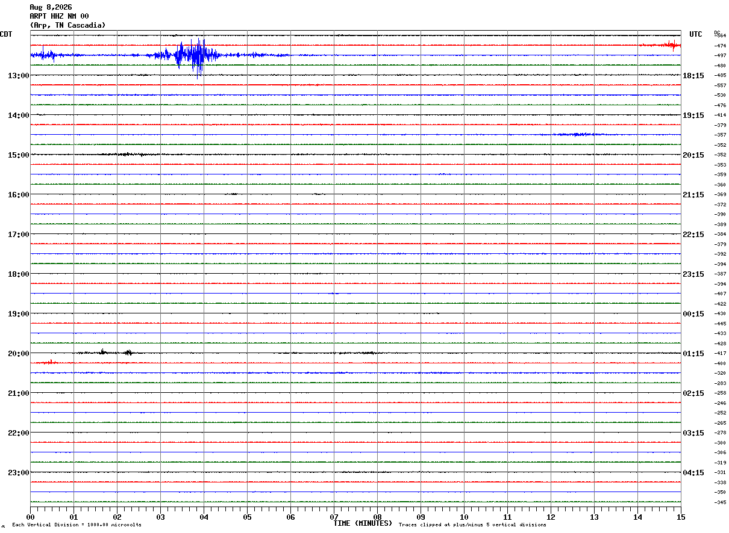The height and width of the screenshot is (533, 729).
Task: Click the 20:00 CDT time label
Action: (x=19, y=354)
